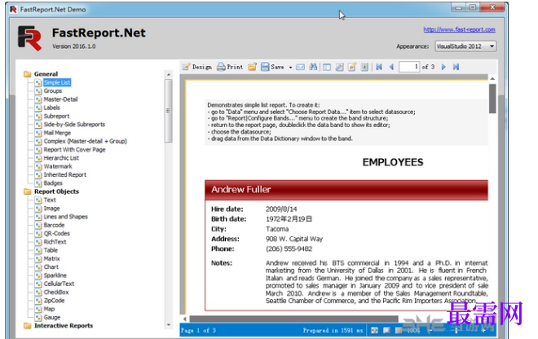538x339 pixels.
Task: Select Complex (Master-detail + Group) report
Action: click(x=86, y=141)
